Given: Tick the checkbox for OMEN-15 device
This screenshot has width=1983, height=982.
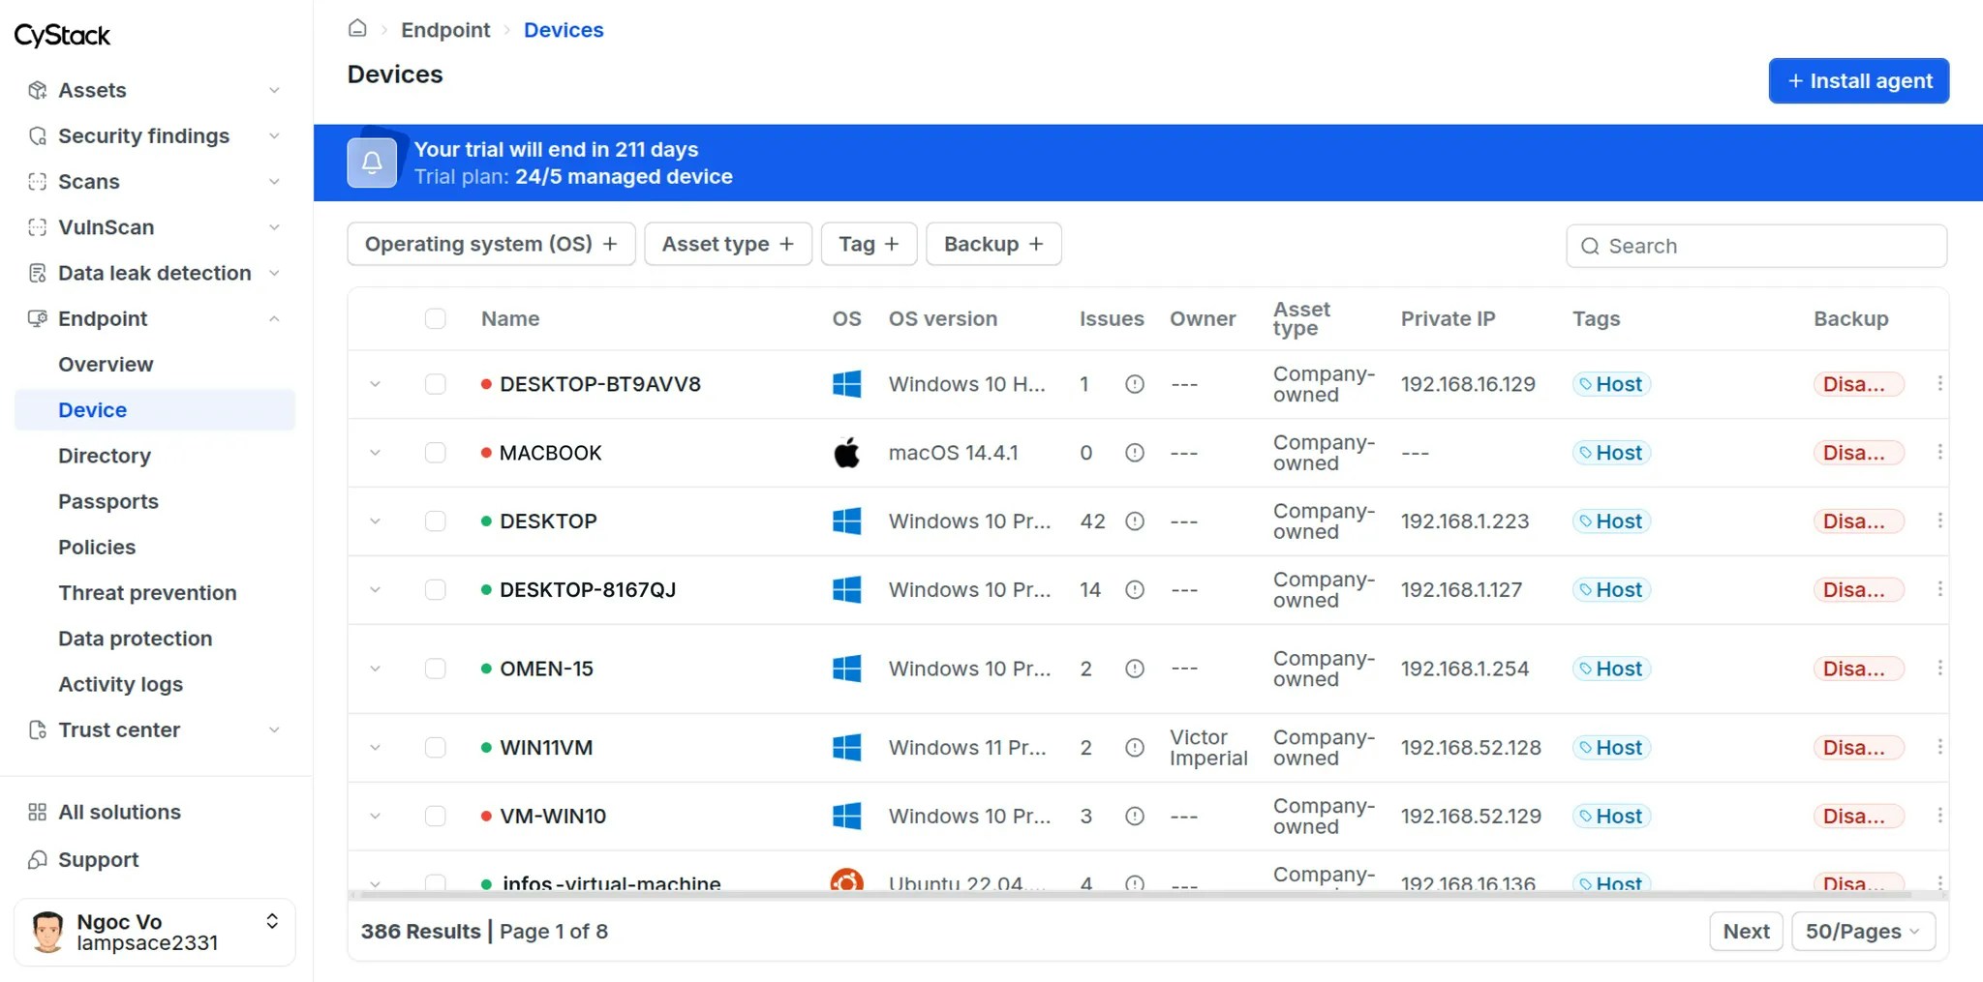Looking at the screenshot, I should click(435, 668).
